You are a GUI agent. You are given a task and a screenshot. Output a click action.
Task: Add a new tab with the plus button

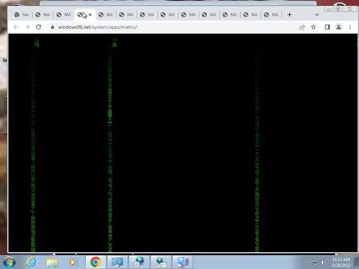(x=289, y=15)
